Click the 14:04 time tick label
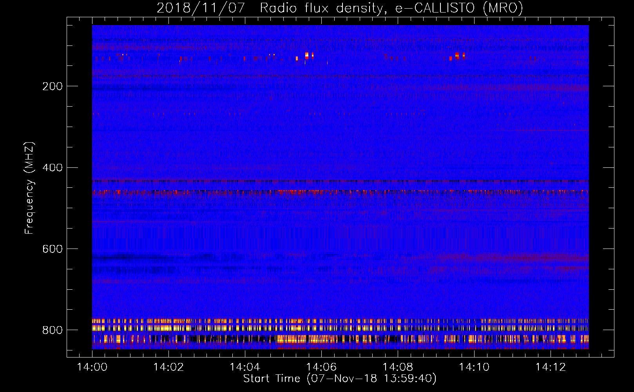 (245, 367)
